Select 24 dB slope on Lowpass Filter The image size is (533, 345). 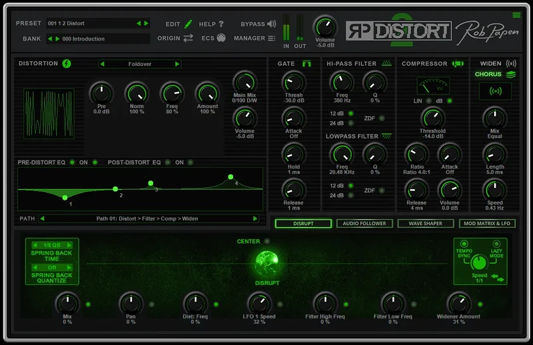(x=350, y=195)
